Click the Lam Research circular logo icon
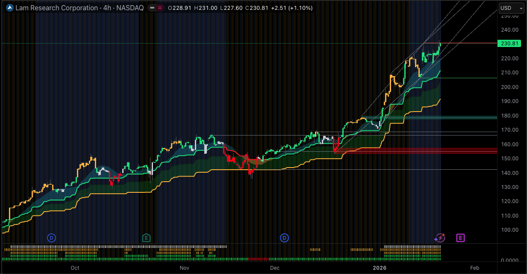527x274 pixels. 9,8
